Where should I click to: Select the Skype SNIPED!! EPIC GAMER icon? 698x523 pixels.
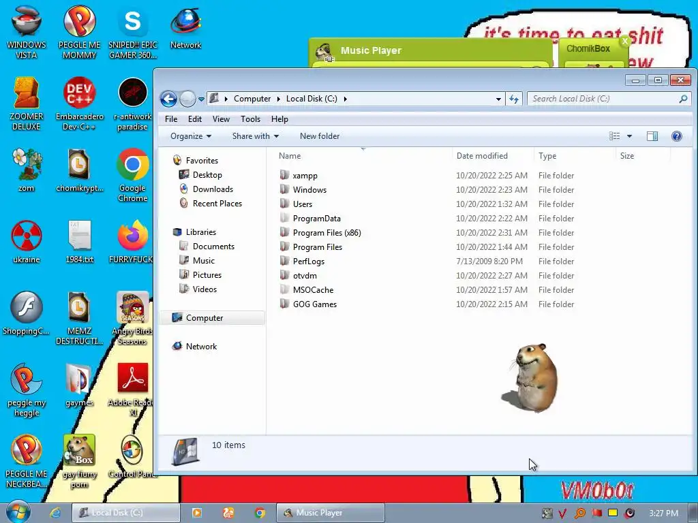click(133, 31)
